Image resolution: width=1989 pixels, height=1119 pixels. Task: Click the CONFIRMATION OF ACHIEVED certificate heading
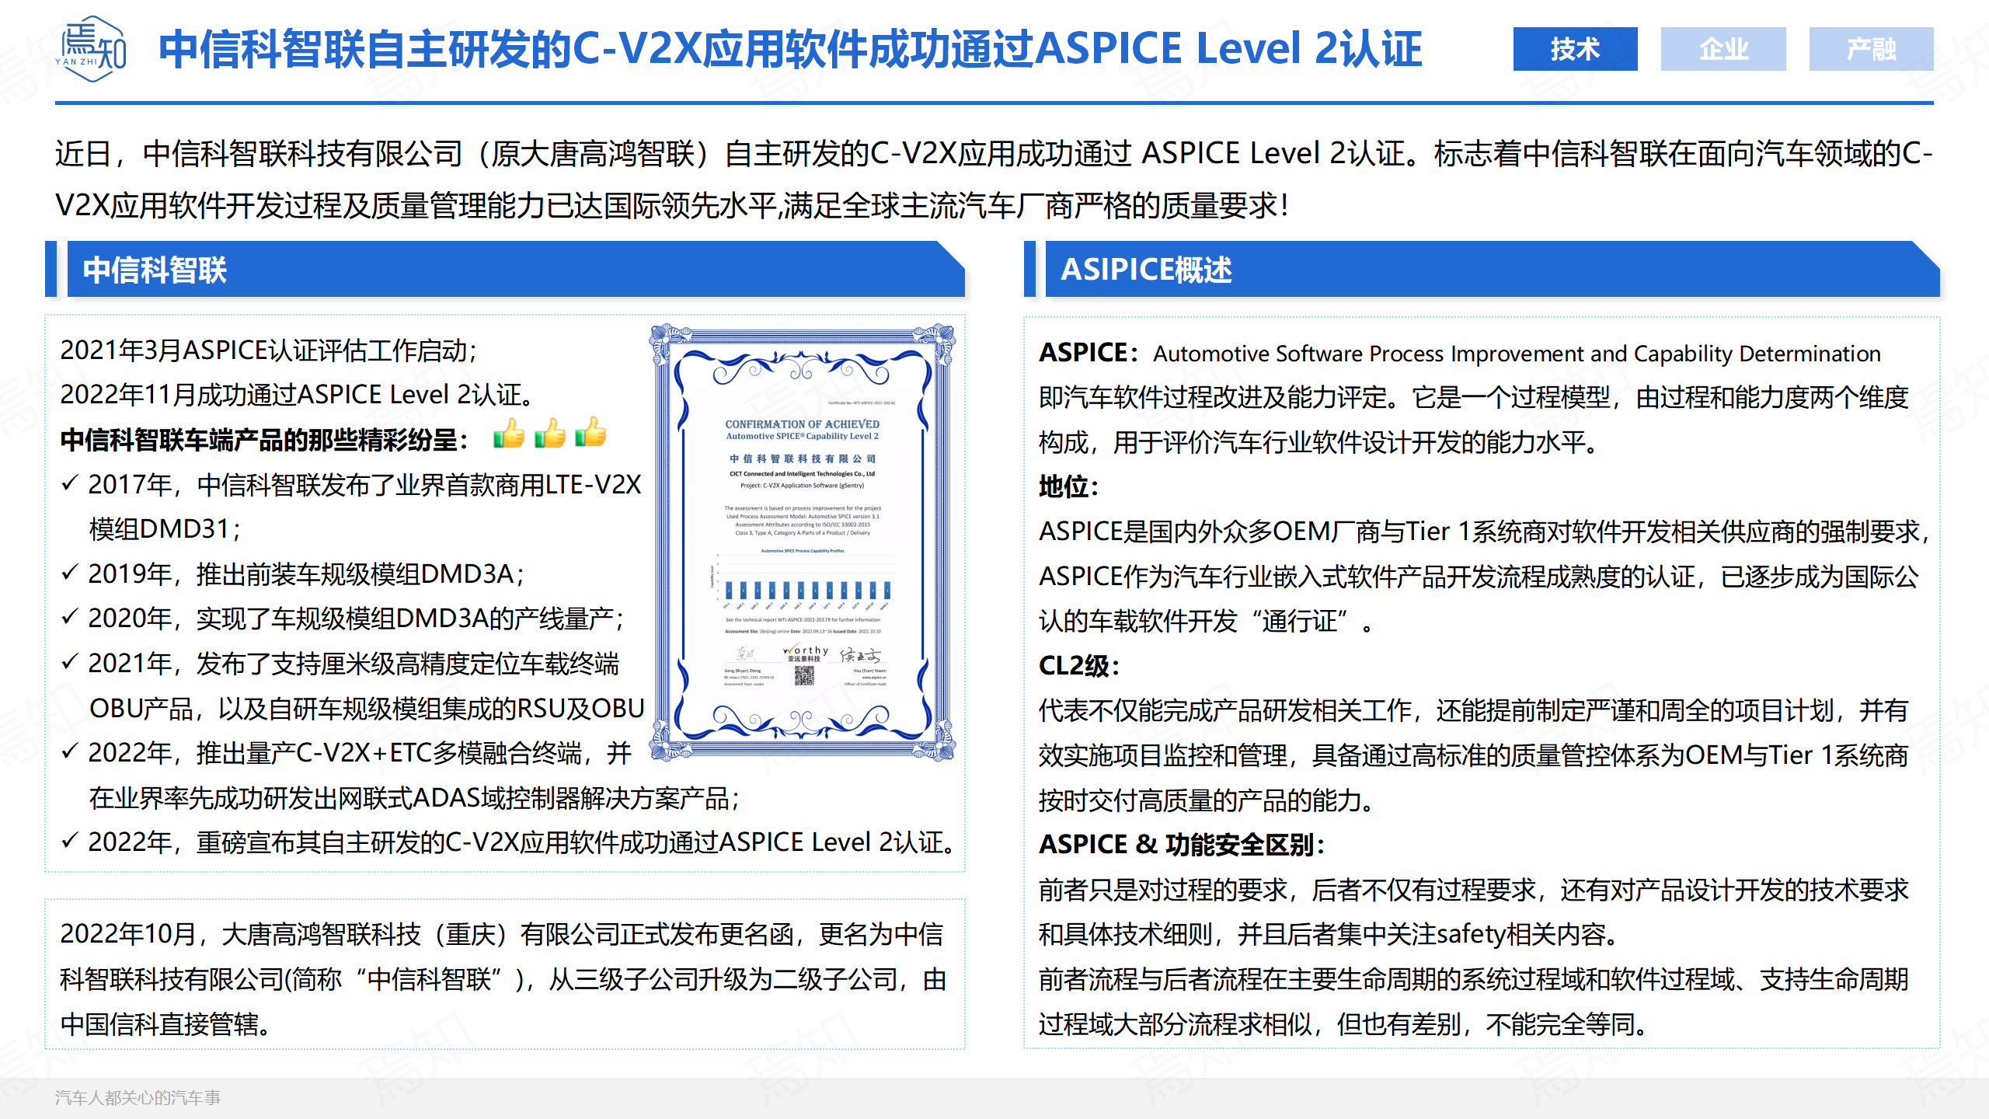tap(802, 424)
